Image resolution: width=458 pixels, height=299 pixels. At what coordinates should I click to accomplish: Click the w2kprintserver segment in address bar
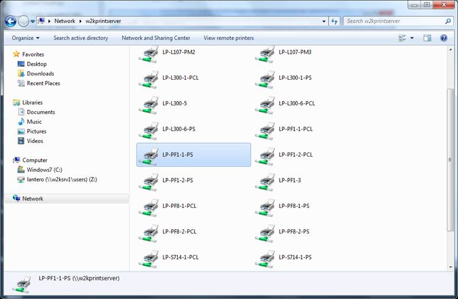click(103, 21)
